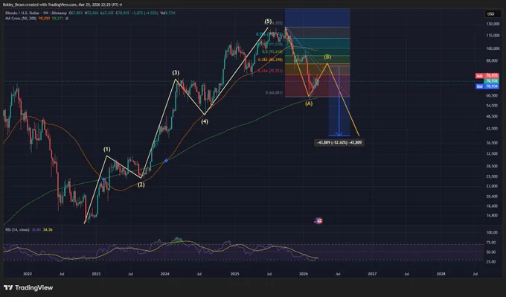The height and width of the screenshot is (297, 506).
Task: Click the 25.00 level on the RSI scale
Action: click(x=491, y=262)
